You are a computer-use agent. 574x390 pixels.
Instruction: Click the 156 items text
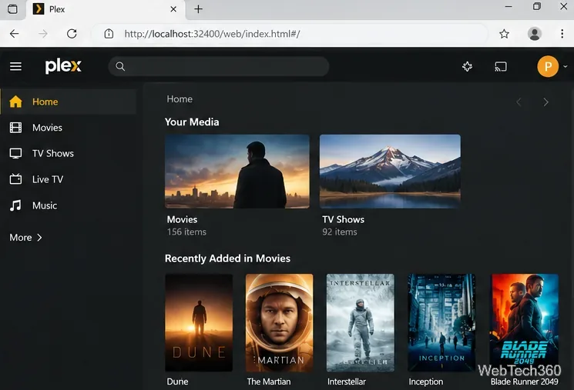(x=186, y=232)
